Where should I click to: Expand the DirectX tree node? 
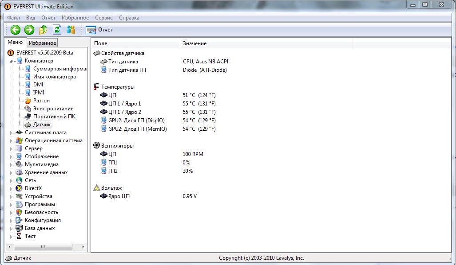click(12, 189)
